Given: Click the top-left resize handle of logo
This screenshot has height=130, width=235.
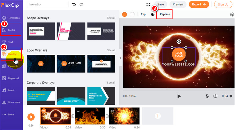Looking at the screenshot, I should pyautogui.click(x=172, y=47).
